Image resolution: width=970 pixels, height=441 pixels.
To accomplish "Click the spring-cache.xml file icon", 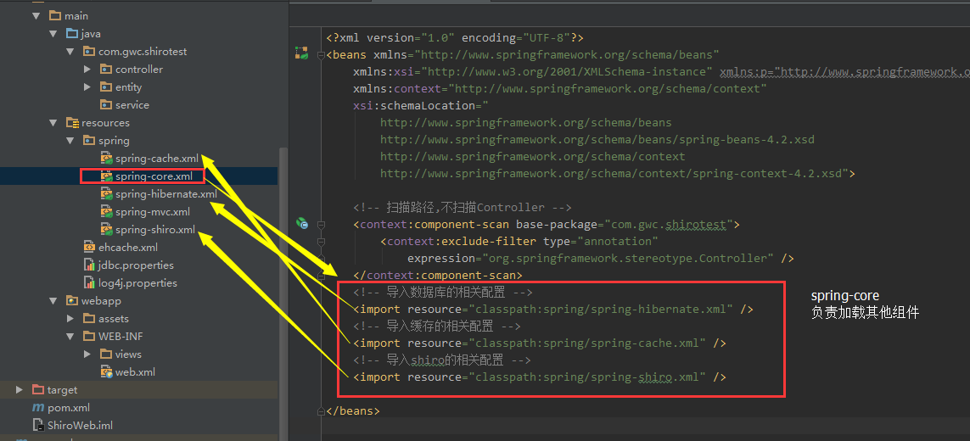I will [106, 159].
